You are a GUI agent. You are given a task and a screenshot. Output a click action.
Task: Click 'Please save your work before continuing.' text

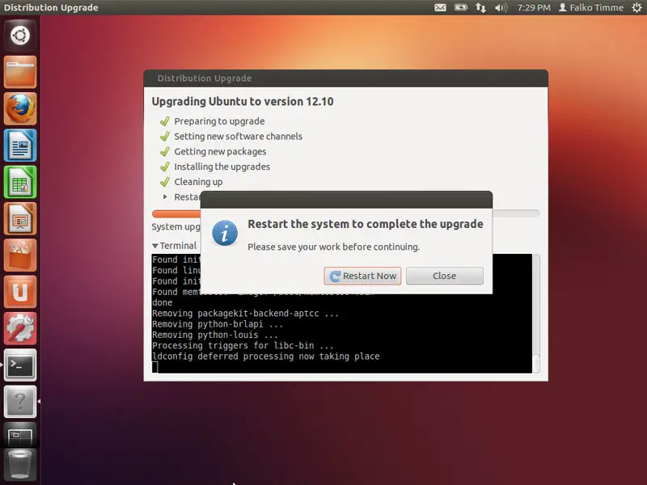tap(333, 247)
